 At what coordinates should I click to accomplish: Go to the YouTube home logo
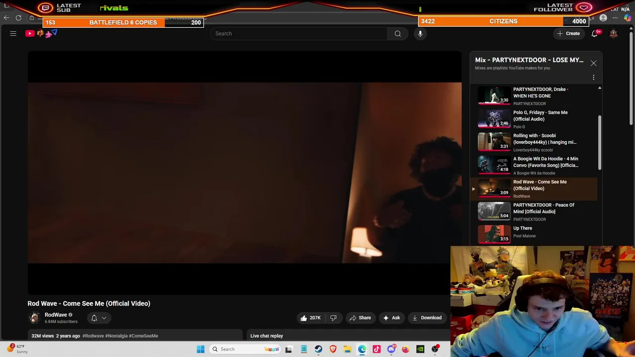point(41,34)
